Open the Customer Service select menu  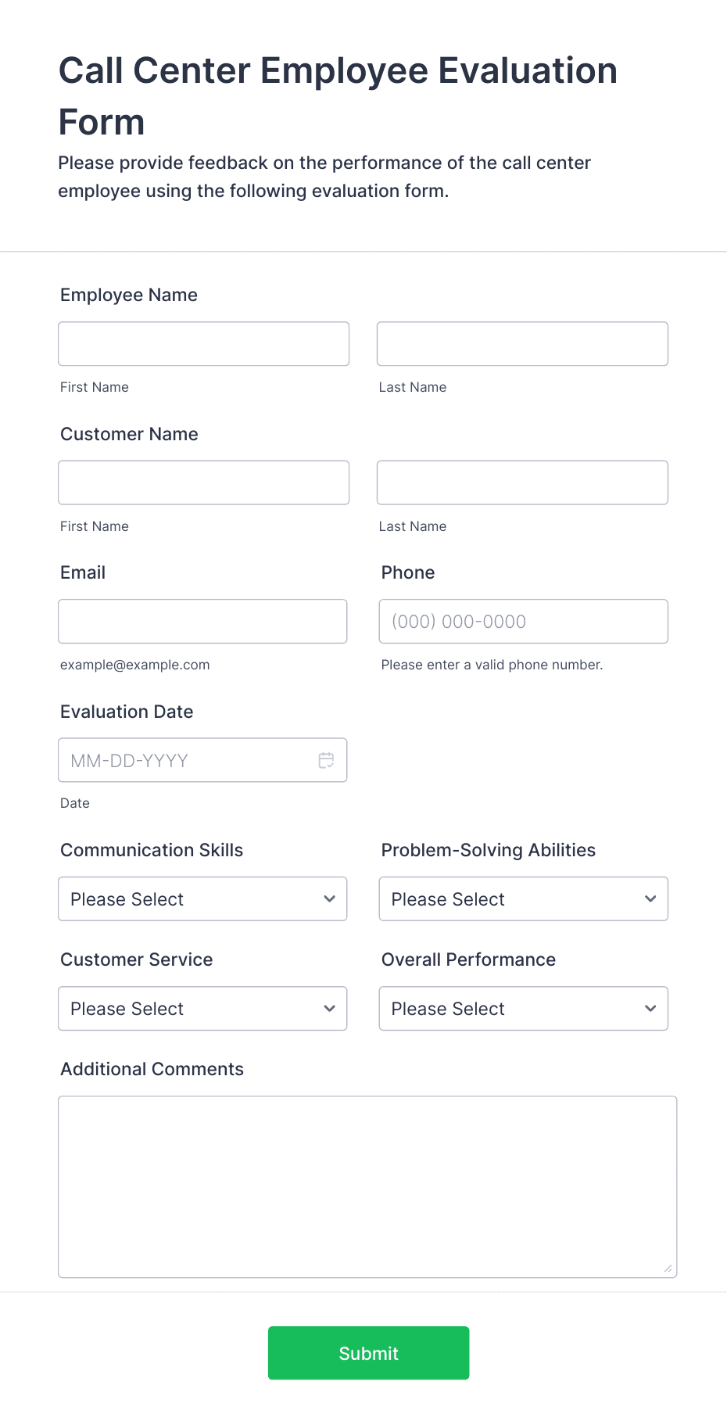pyautogui.click(x=202, y=1009)
